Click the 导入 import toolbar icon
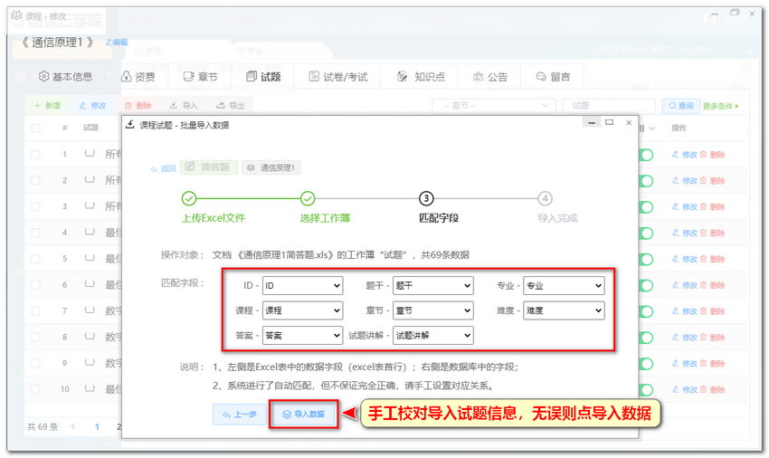Viewport: 769px width, 458px height. [x=173, y=106]
